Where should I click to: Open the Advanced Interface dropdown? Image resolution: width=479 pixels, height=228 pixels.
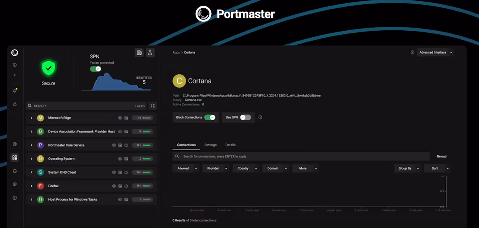[x=435, y=53]
